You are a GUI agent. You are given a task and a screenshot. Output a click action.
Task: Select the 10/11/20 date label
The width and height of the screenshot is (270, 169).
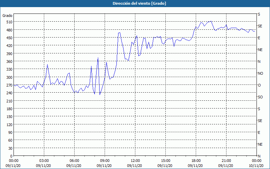point(256,166)
